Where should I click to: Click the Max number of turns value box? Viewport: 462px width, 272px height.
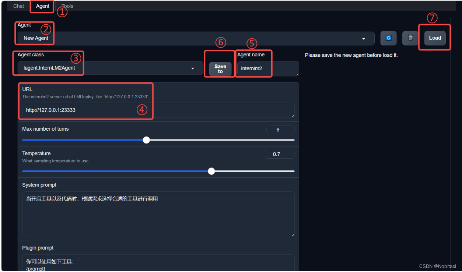(x=280, y=130)
